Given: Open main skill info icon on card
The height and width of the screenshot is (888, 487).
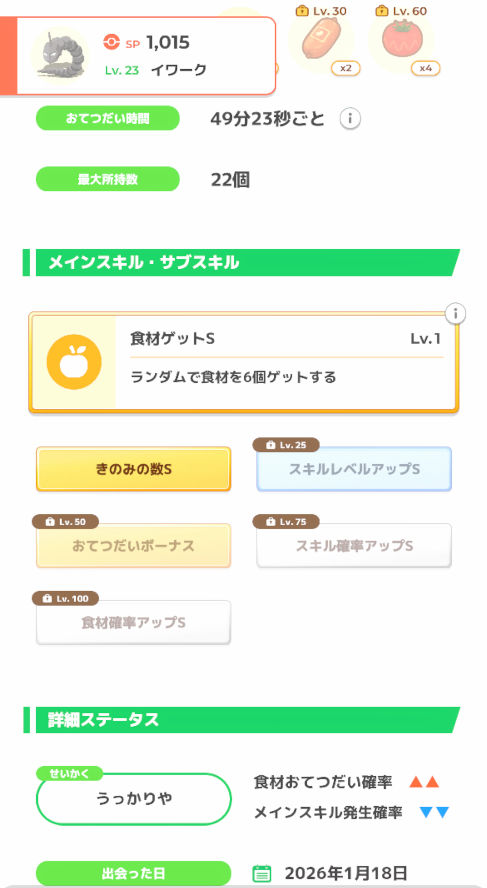Looking at the screenshot, I should click(455, 314).
